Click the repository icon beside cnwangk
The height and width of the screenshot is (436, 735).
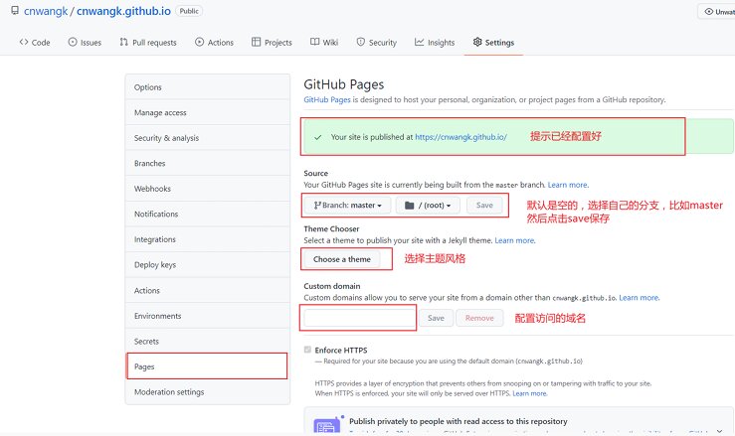click(15, 10)
